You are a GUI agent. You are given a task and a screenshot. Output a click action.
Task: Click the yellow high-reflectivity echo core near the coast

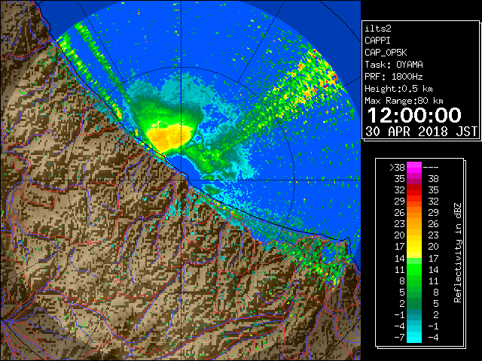[x=169, y=138]
